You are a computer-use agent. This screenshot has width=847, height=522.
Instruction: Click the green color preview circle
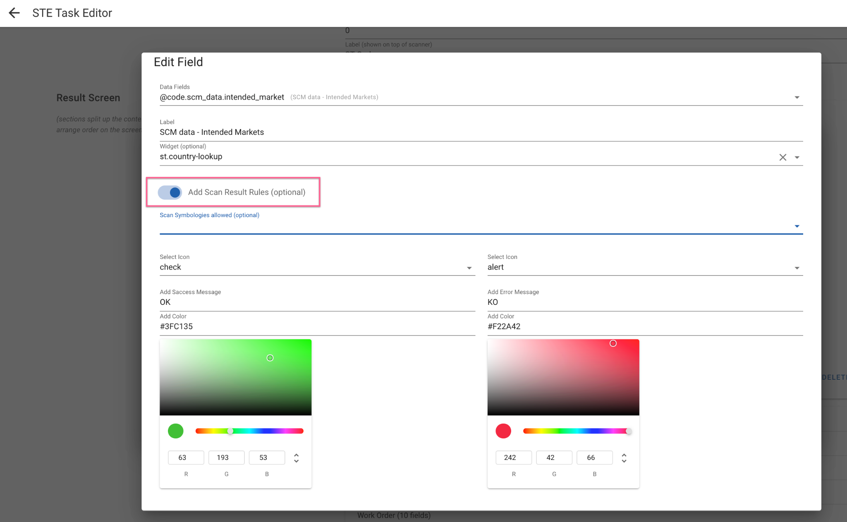pyautogui.click(x=176, y=431)
